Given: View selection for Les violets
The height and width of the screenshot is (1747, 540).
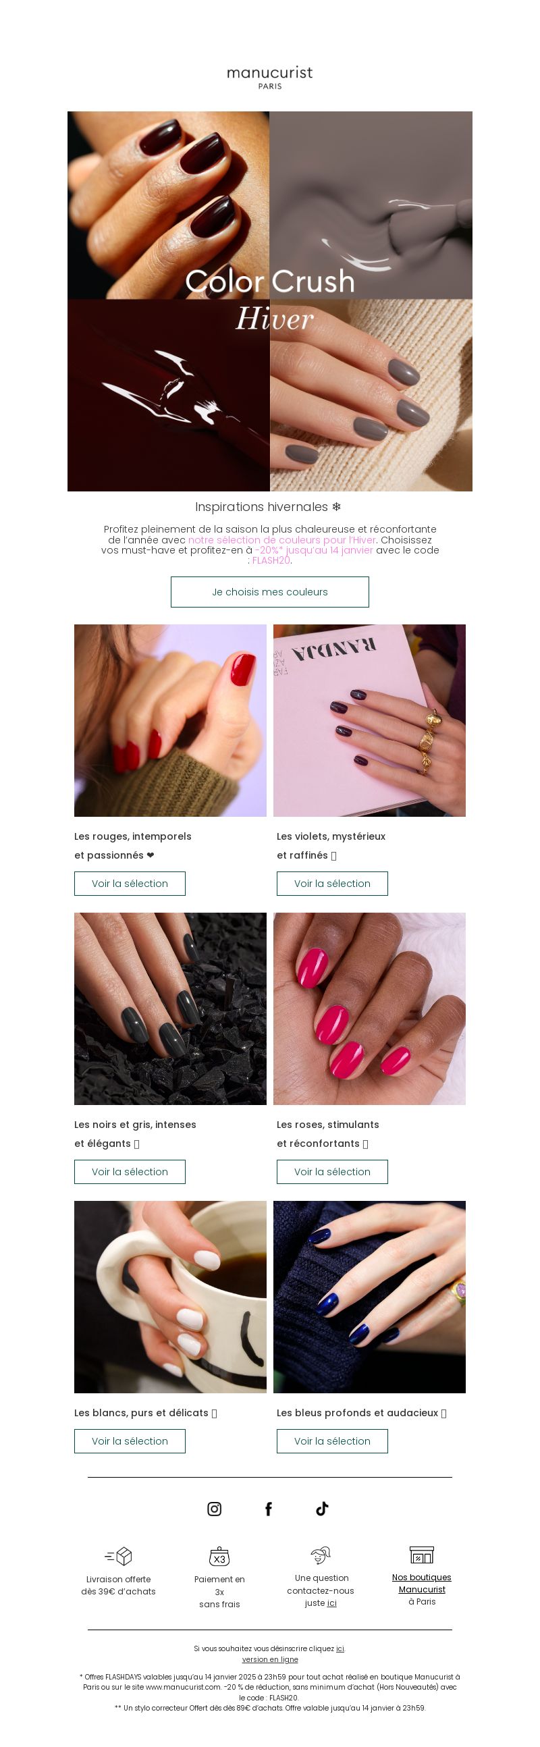Looking at the screenshot, I should pyautogui.click(x=332, y=884).
